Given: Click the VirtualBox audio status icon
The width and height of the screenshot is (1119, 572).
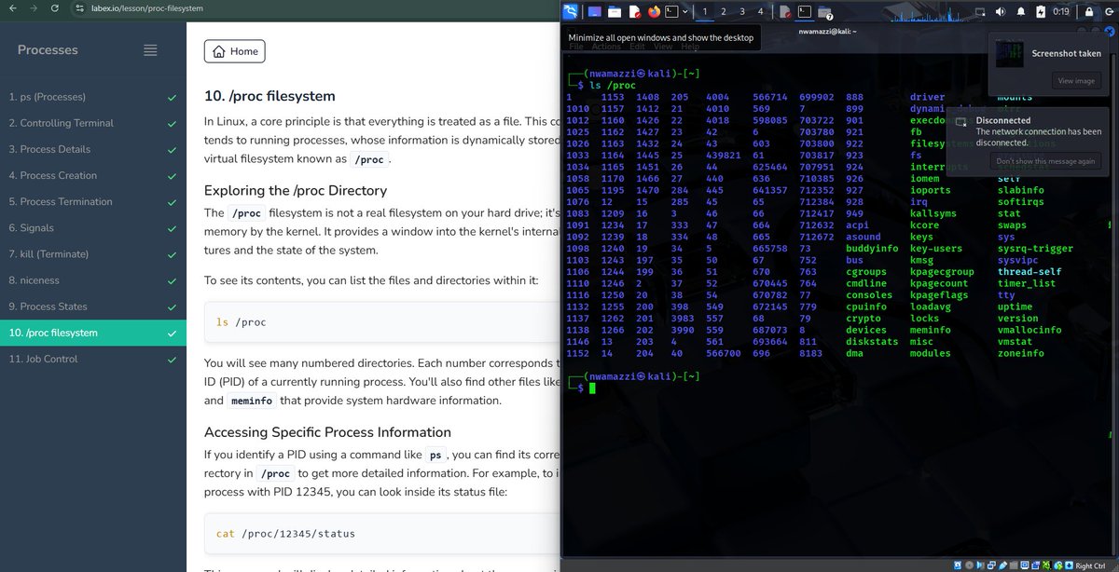Looking at the screenshot, I should tap(980, 565).
